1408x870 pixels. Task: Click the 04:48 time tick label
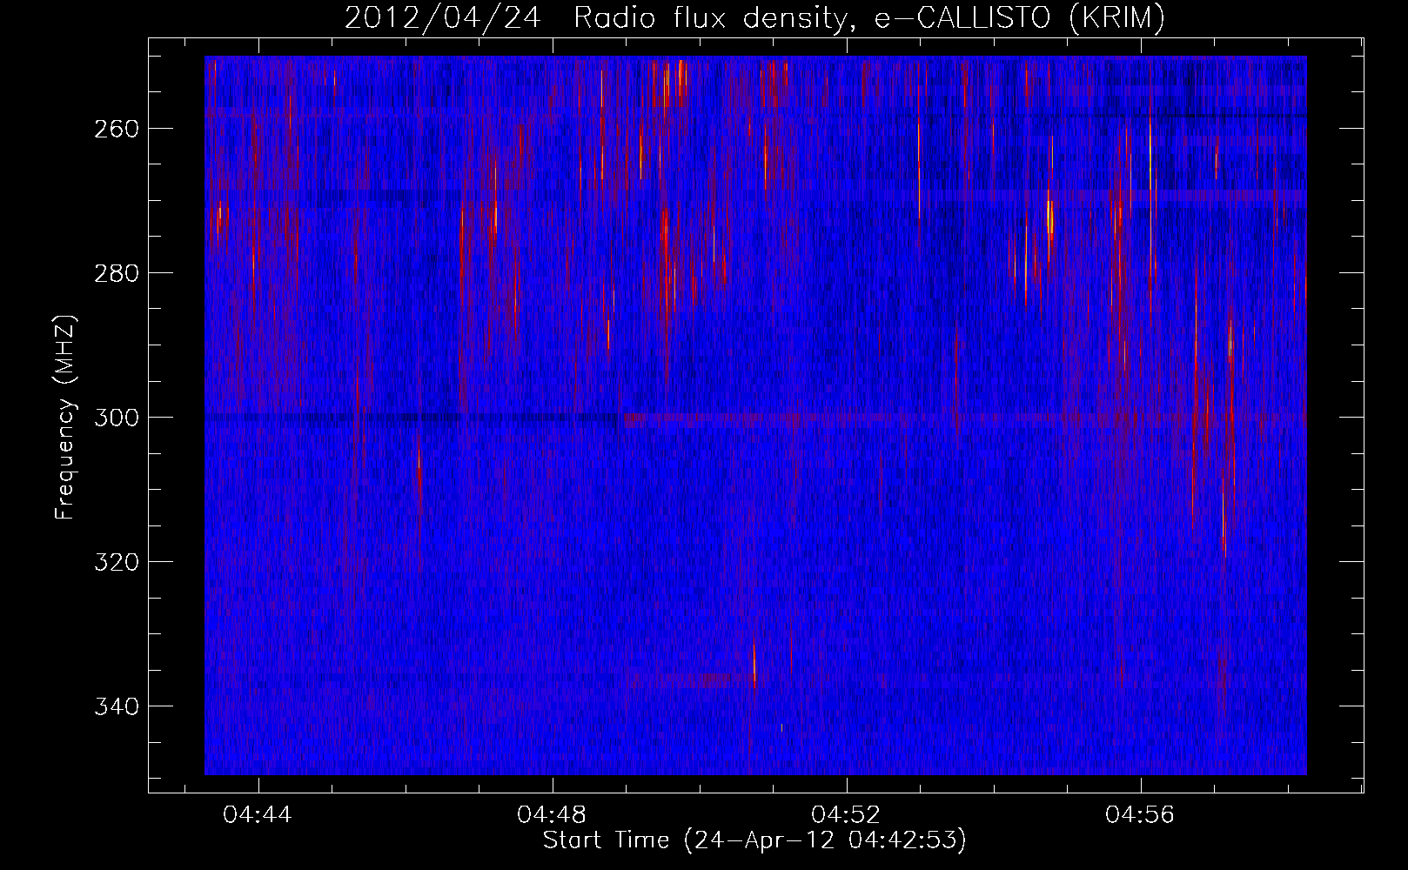tap(552, 815)
